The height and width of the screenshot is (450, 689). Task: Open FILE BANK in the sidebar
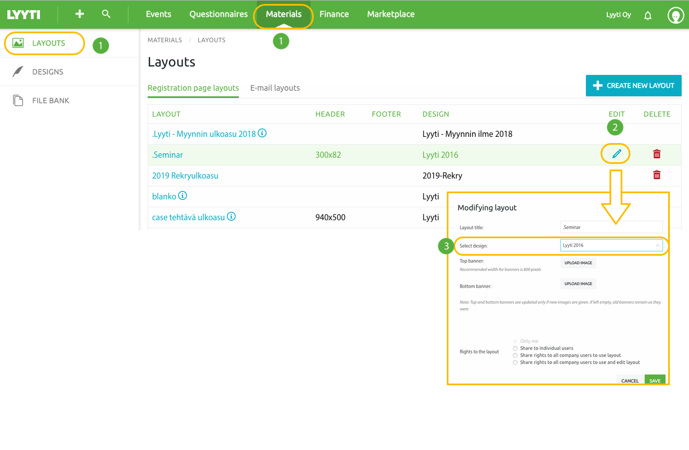[51, 100]
